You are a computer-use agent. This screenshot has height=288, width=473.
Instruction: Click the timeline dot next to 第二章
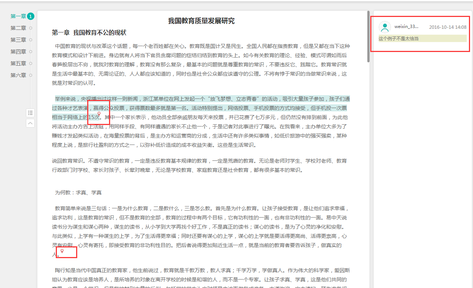[x=31, y=28]
